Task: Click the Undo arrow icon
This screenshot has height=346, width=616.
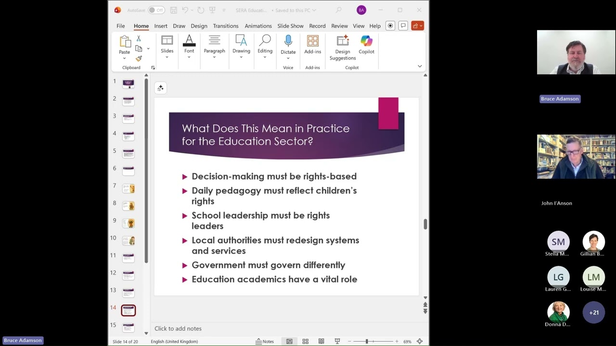Action: [185, 10]
